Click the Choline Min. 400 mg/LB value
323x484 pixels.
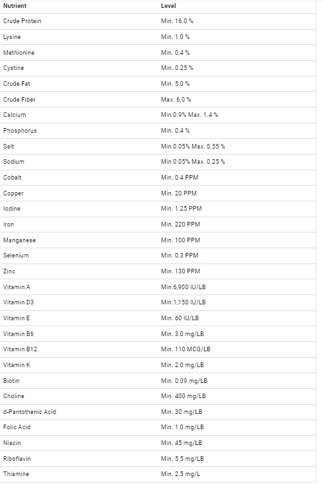[183, 396]
